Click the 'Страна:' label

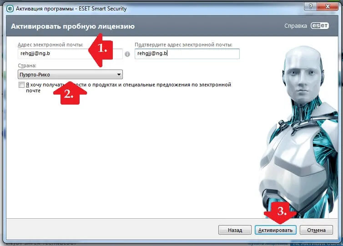pos(27,65)
